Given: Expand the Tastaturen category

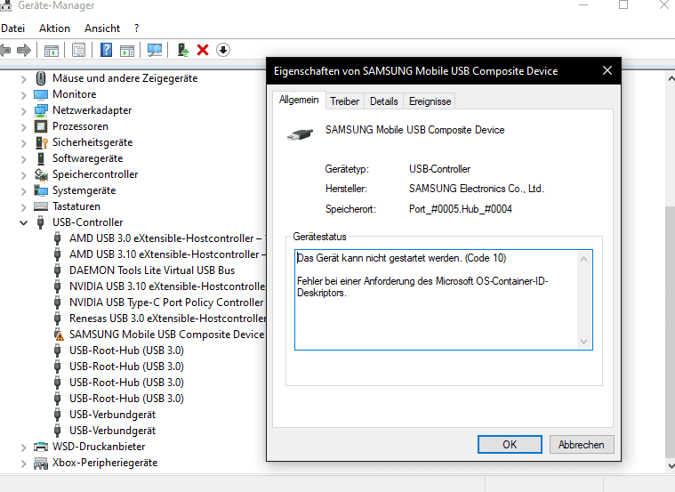Looking at the screenshot, I should (24, 207).
